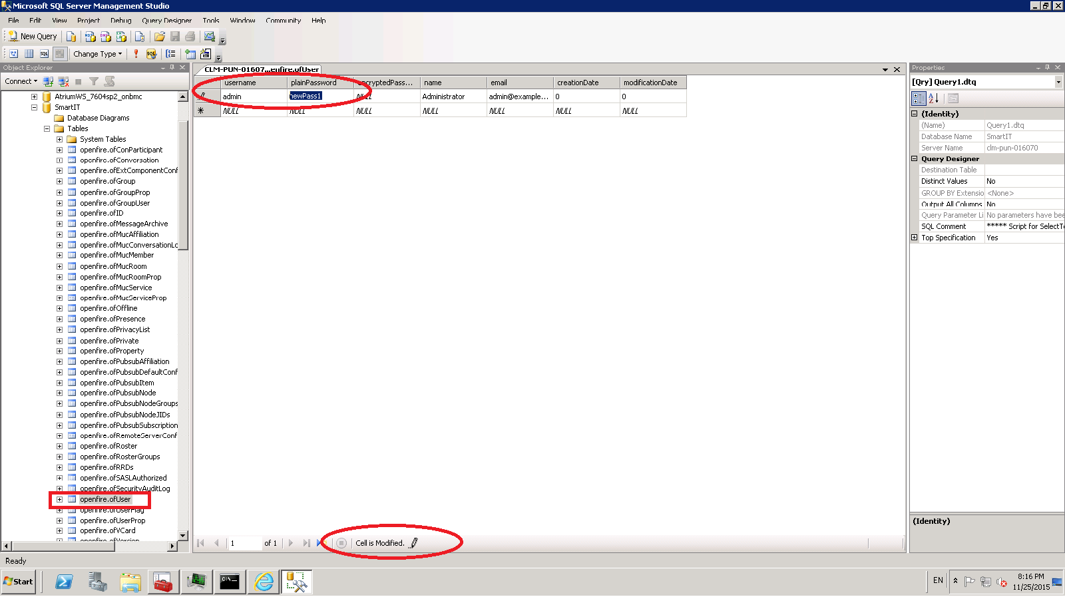1065x599 pixels.
Task: Click the username column header
Action: coord(254,83)
